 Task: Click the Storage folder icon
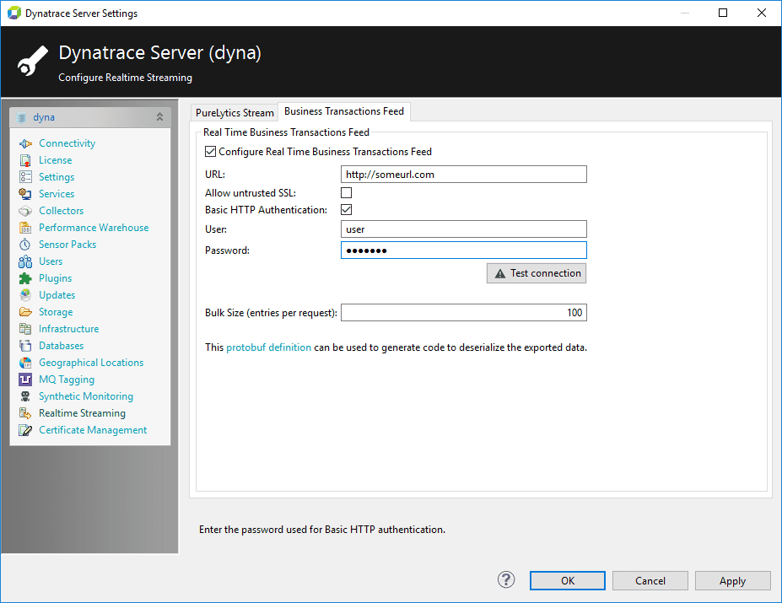25,312
